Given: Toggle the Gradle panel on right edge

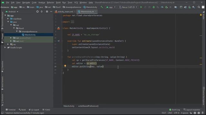Looking at the screenshot, I should pos(204,15).
